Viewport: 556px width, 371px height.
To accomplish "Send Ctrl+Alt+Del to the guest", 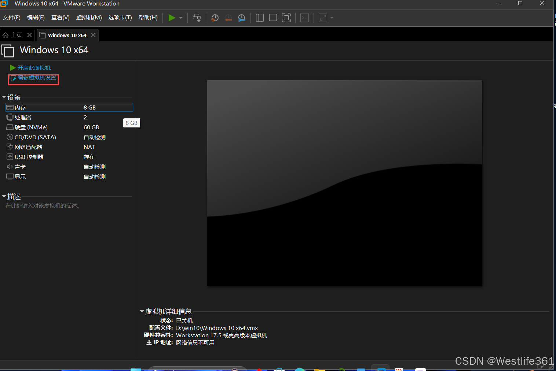I will [197, 18].
